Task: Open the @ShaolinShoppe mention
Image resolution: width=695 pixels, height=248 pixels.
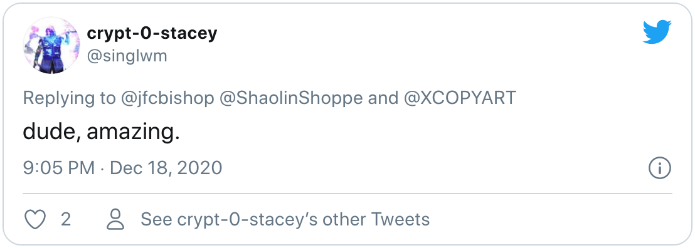Action: tap(291, 98)
